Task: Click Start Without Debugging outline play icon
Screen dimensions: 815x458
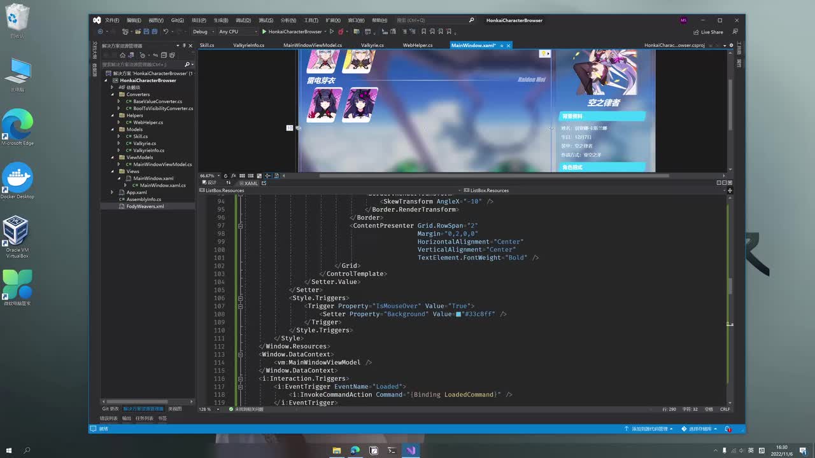Action: click(x=331, y=32)
